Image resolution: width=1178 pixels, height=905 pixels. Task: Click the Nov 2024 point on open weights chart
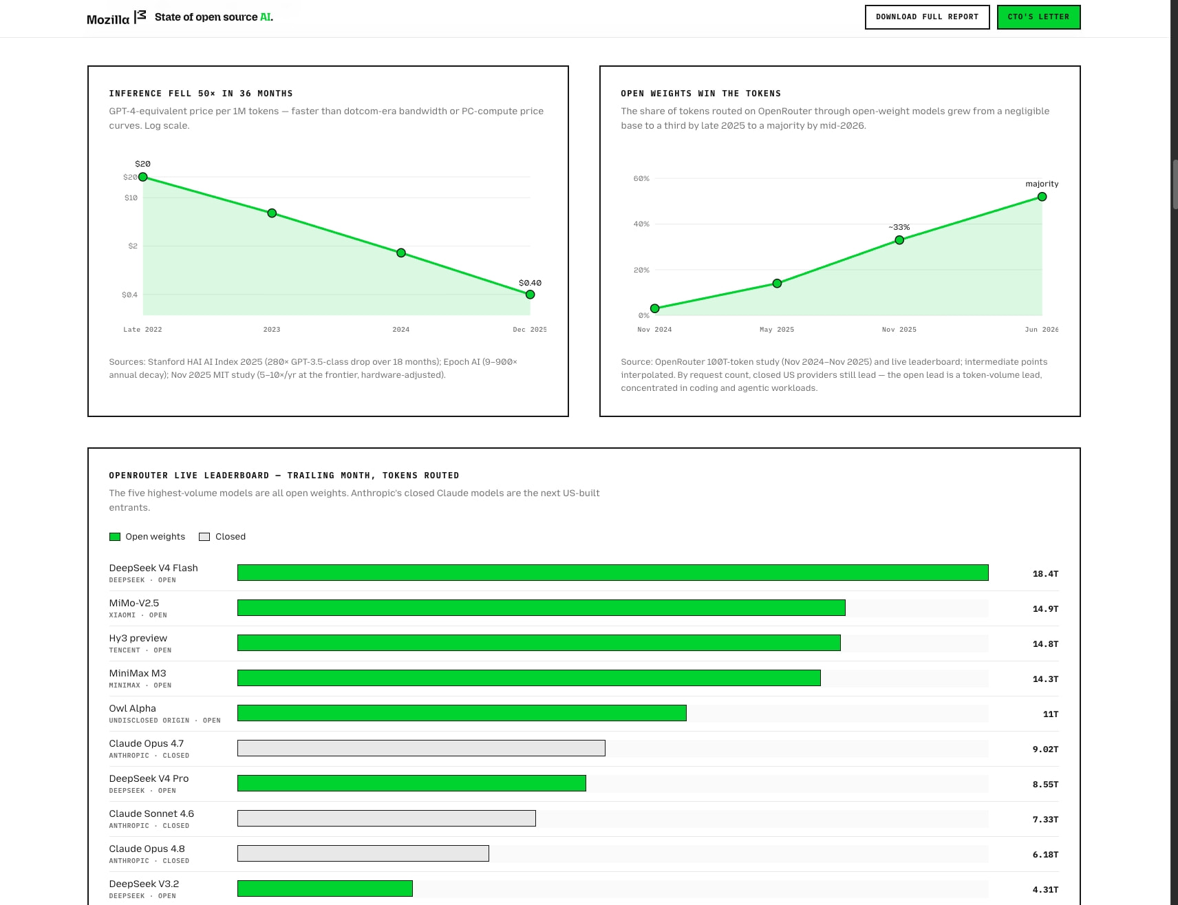click(655, 308)
